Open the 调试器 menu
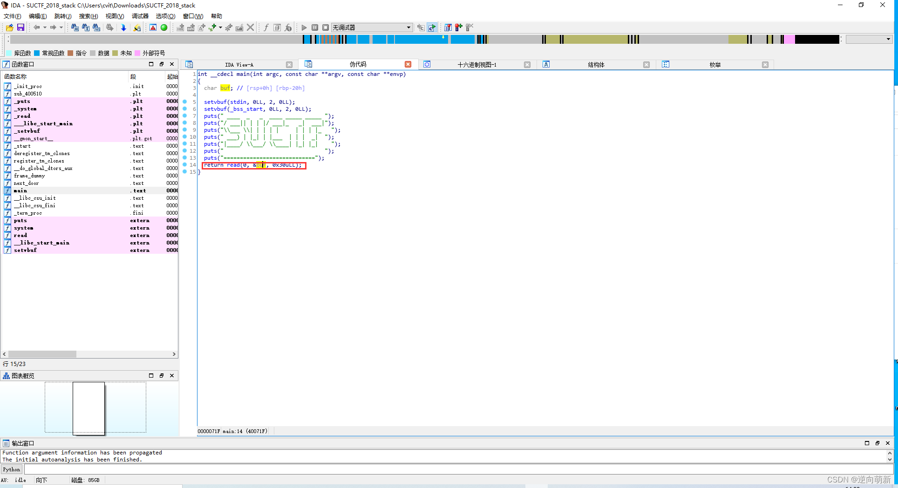This screenshot has height=488, width=898. click(140, 16)
